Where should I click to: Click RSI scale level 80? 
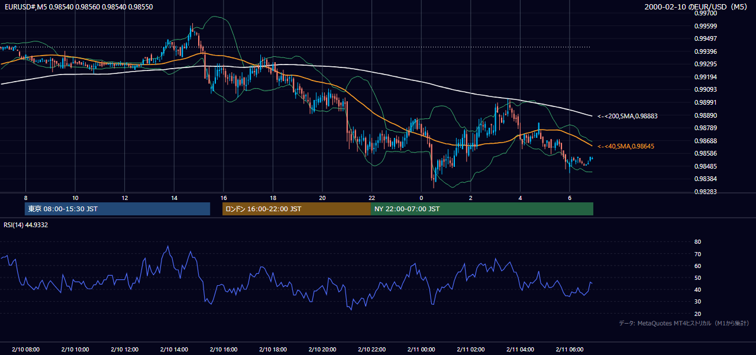[697, 242]
